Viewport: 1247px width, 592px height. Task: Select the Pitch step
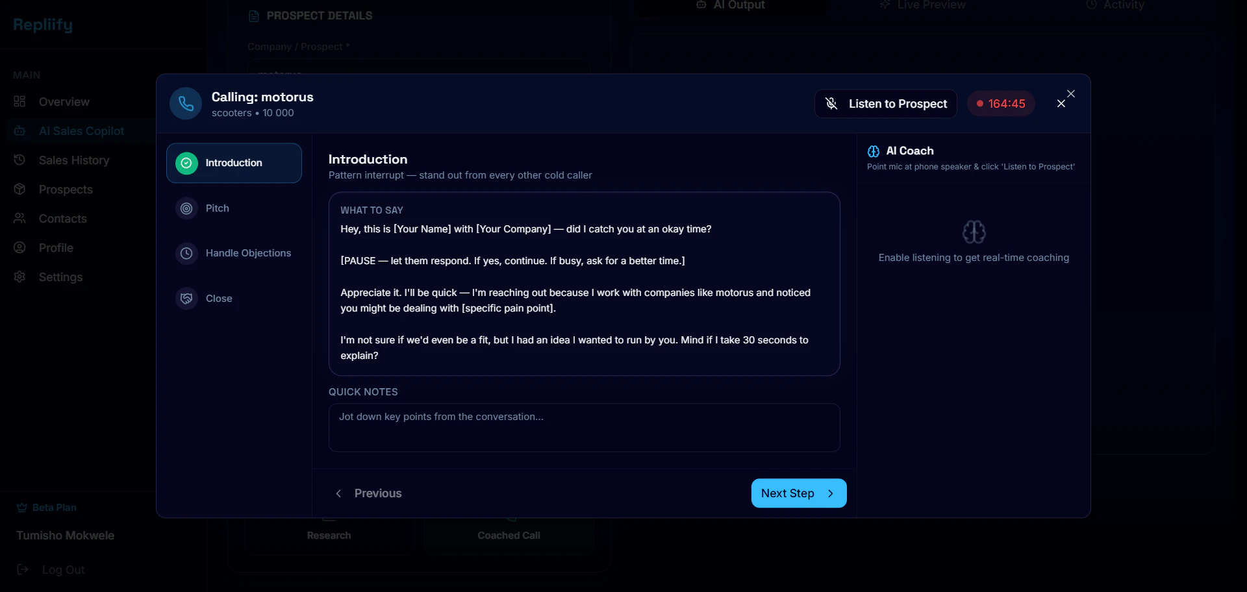[x=234, y=208]
